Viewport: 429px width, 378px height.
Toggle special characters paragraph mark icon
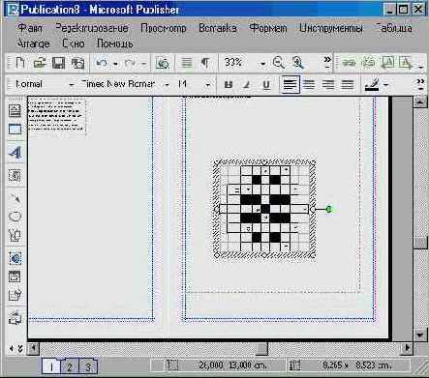(205, 62)
